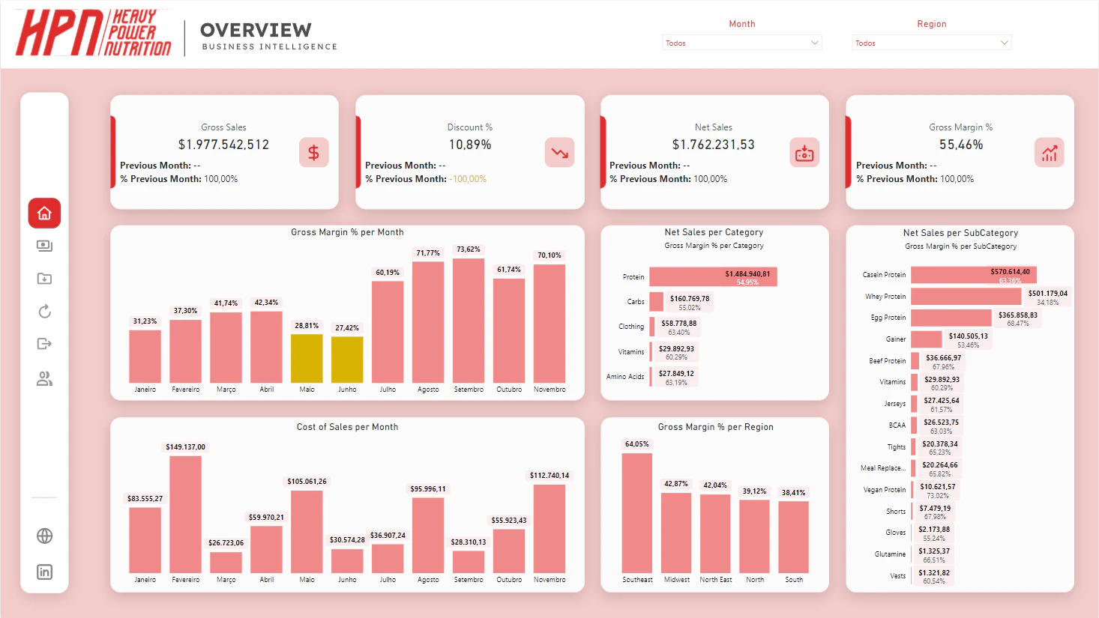Click the Glutamine subcategory label
The height and width of the screenshot is (618, 1099).
point(891,554)
